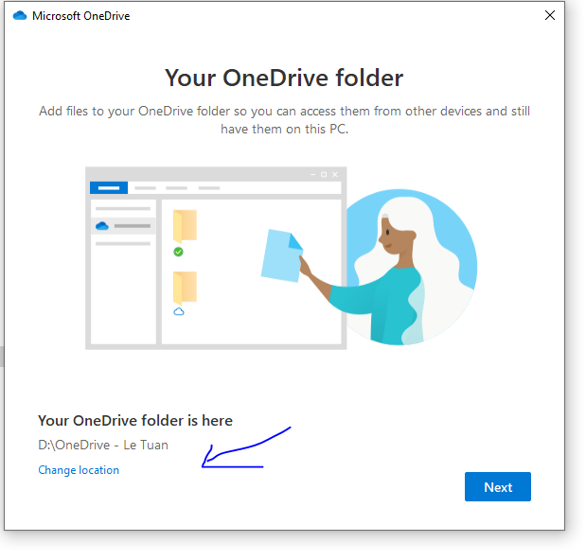Viewport: 586px width, 560px height.
Task: Select the folder path "D:\OneDrive - Le Tuan"
Action: pyautogui.click(x=103, y=445)
